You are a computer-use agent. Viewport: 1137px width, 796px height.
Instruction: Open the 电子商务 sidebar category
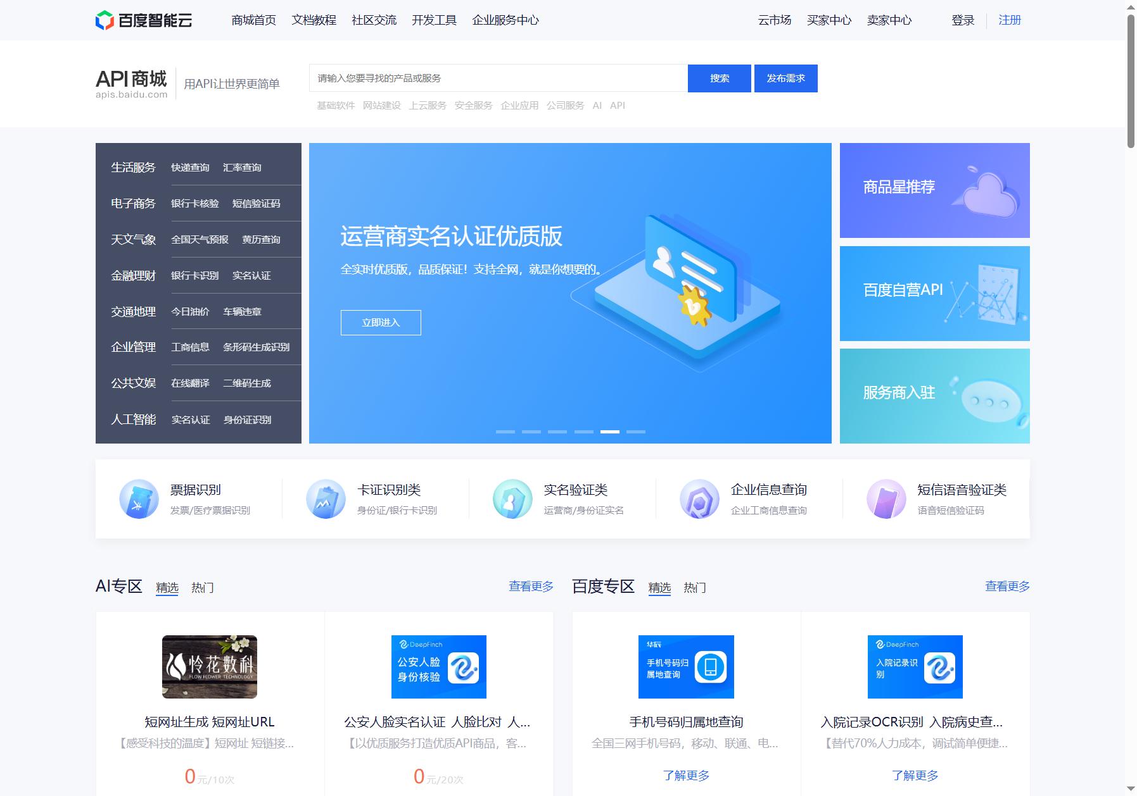134,204
